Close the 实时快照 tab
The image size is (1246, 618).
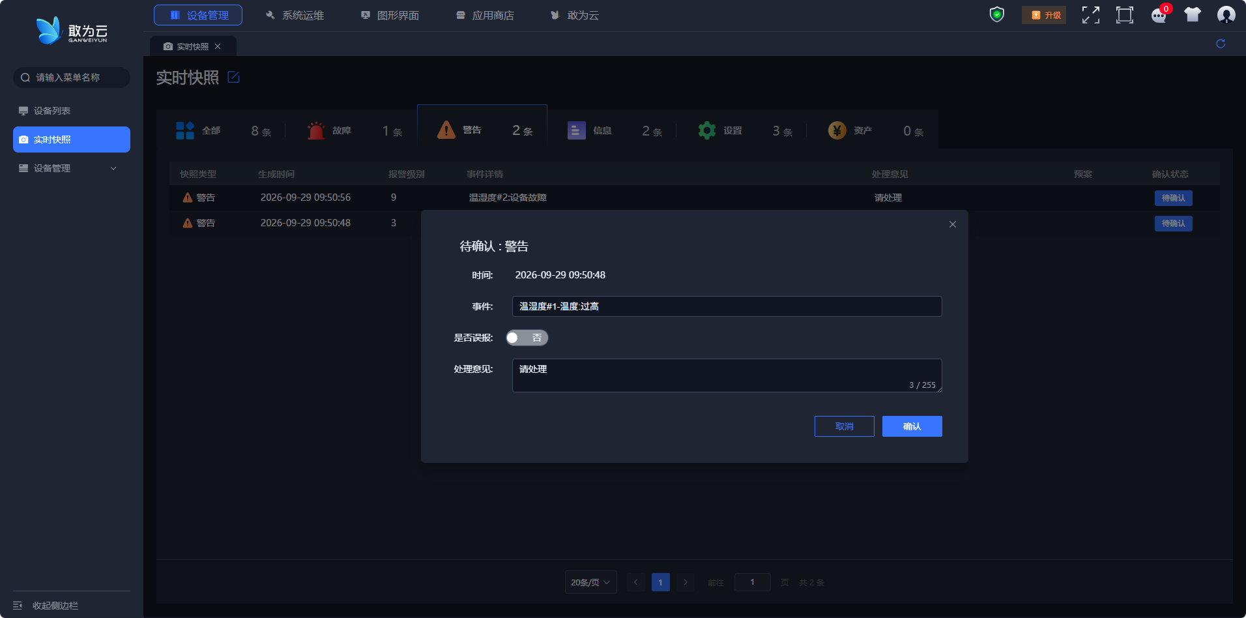(x=218, y=46)
